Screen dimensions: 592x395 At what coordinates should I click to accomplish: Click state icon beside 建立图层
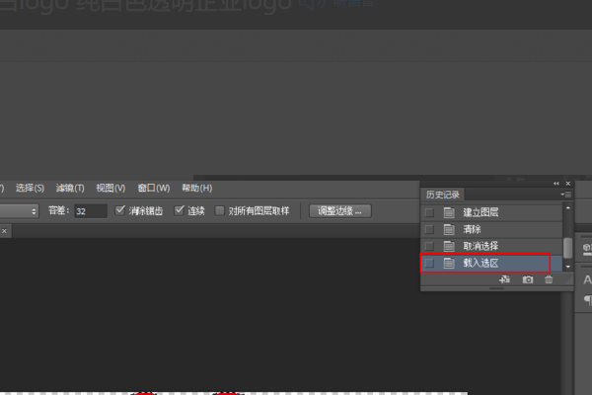(449, 212)
